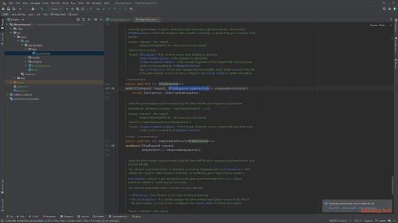This screenshot has width=398, height=223.
Task: Open the Git tool window
Action: (10, 216)
